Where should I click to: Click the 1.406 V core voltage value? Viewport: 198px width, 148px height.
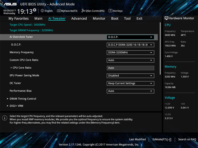(x=169, y=56)
